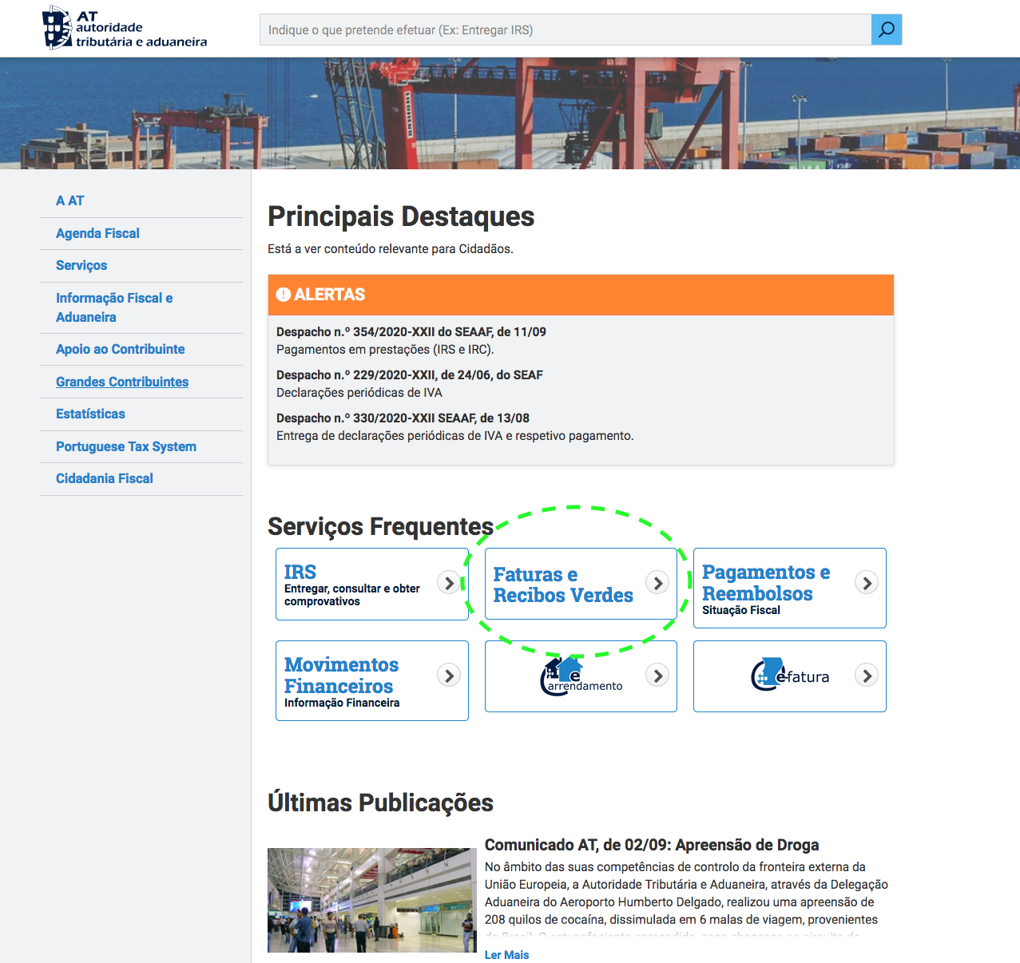Open 'Comunicado AT, de 02/09' headline
The image size is (1020, 963).
pos(652,845)
